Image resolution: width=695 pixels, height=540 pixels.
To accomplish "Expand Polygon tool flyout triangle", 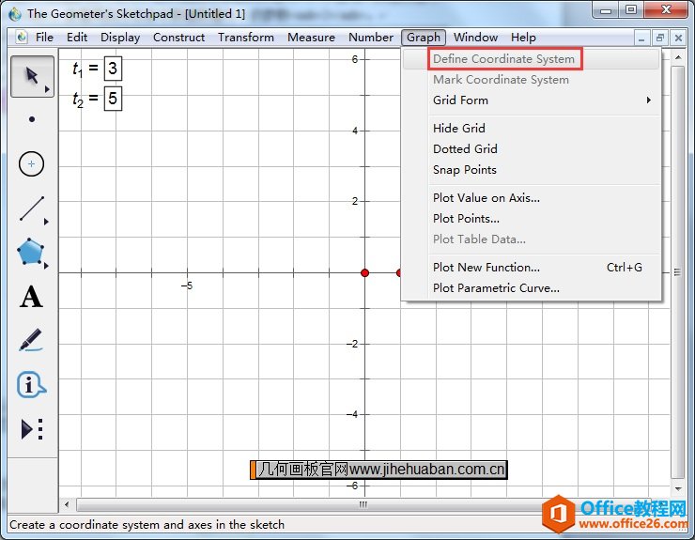I will coord(46,266).
